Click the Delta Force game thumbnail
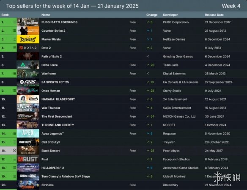 click(x=28, y=65)
